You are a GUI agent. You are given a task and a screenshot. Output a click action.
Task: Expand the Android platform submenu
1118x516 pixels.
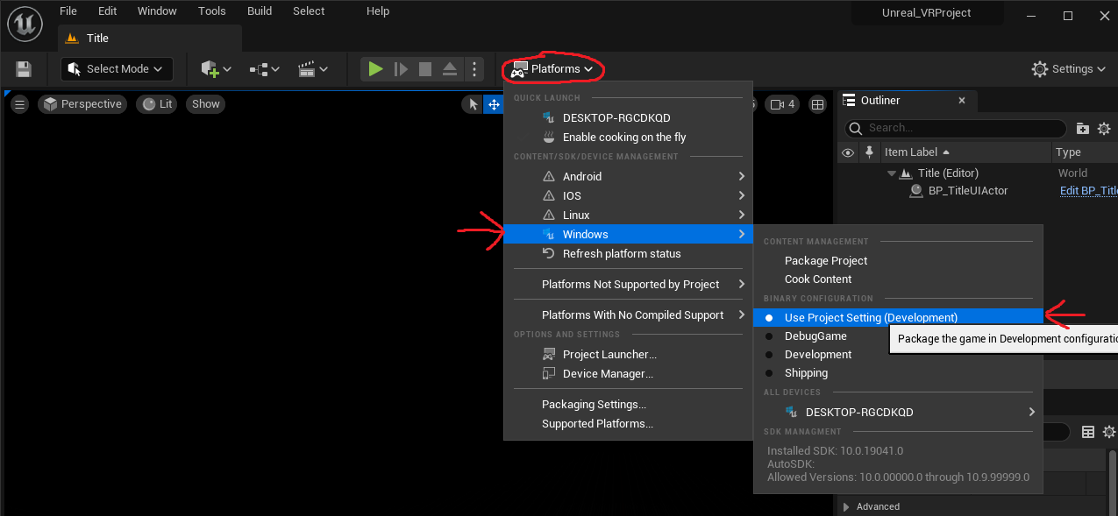coord(627,176)
